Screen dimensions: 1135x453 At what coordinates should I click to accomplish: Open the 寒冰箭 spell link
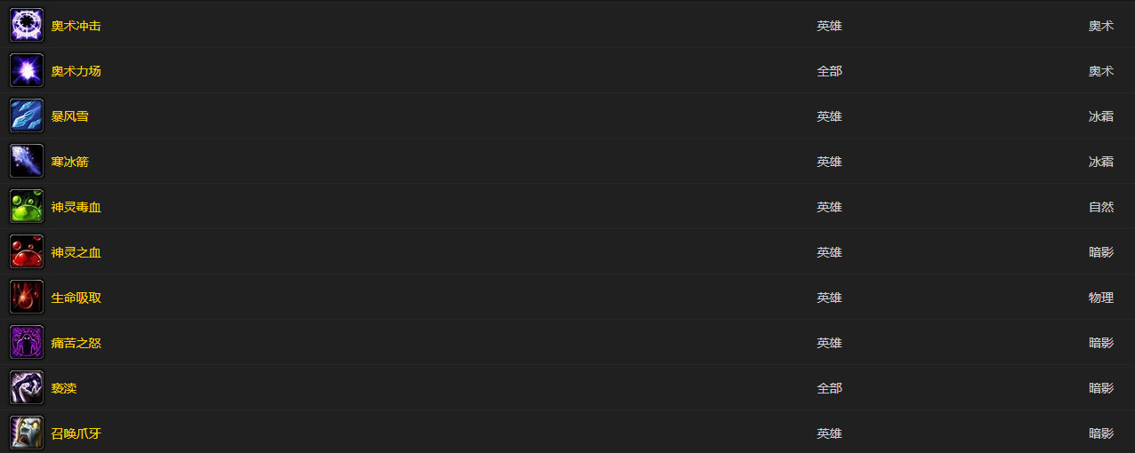click(x=69, y=162)
